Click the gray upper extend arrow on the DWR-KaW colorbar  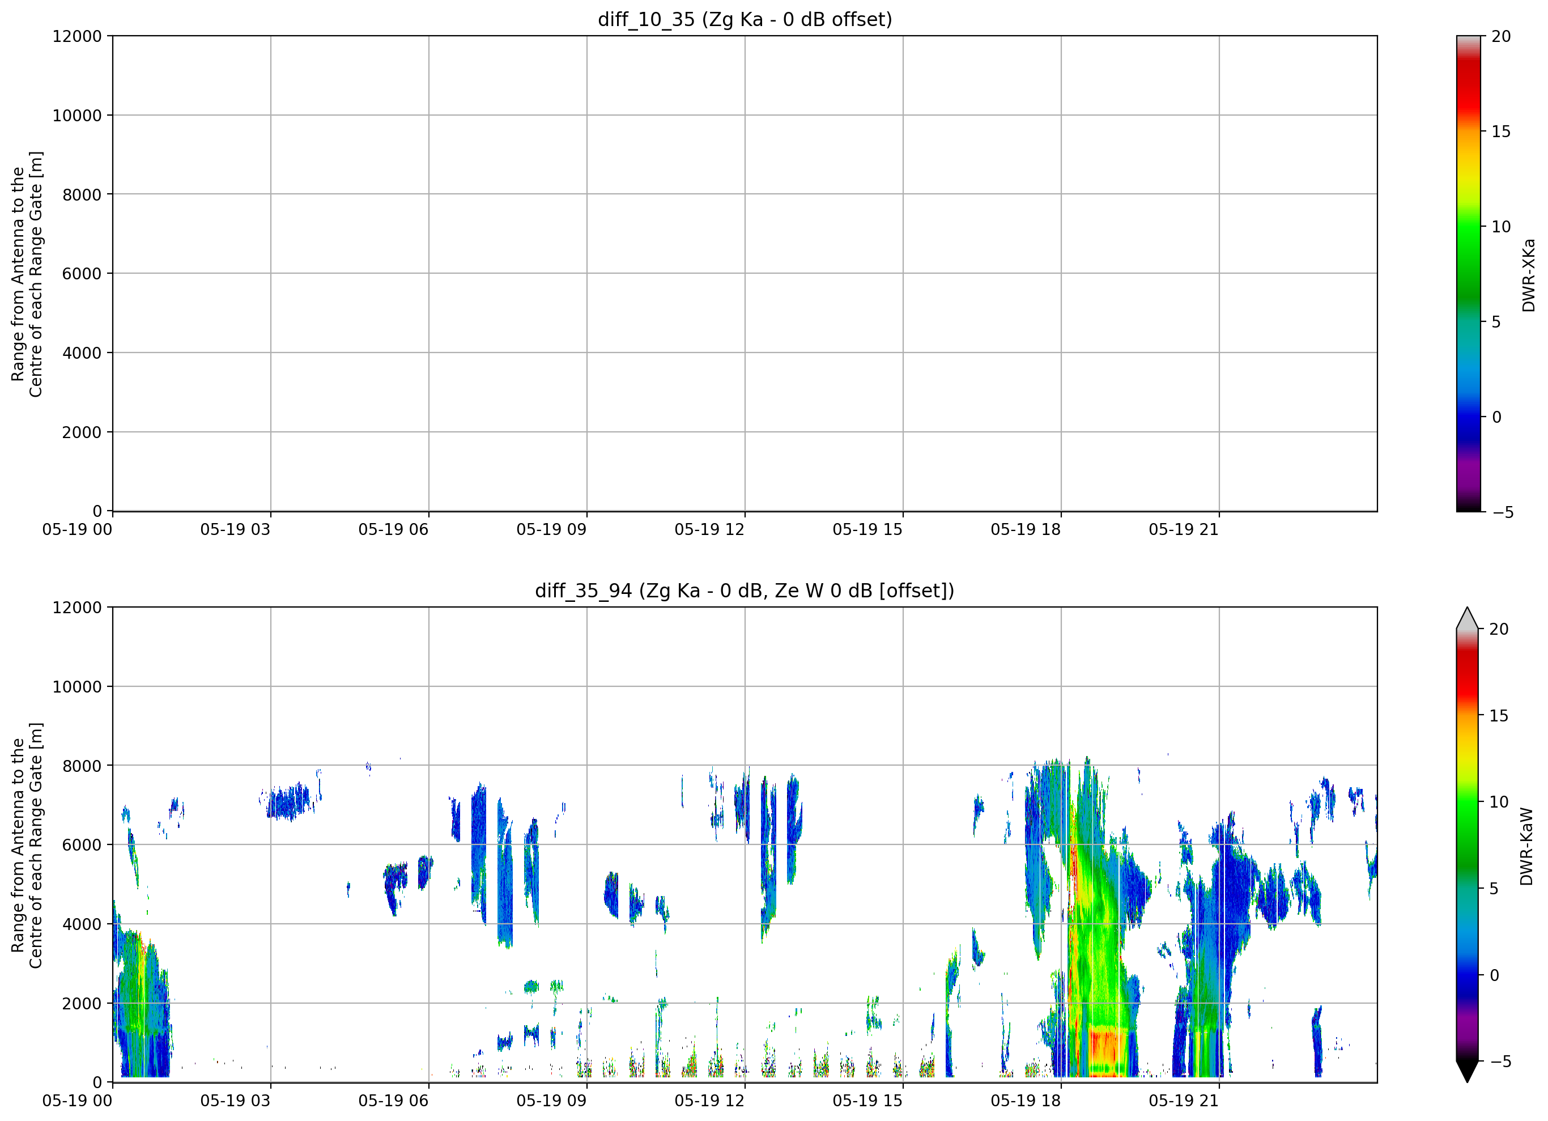tap(1467, 618)
